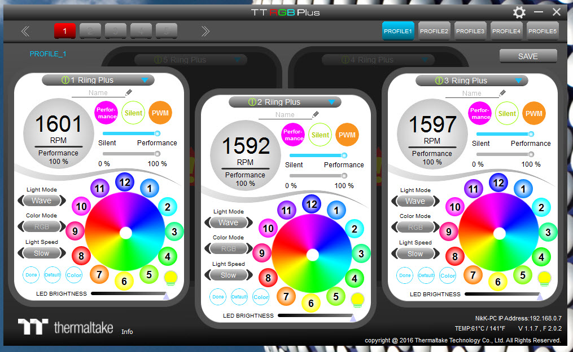573x352 pixels.
Task: Switch to PROFILE4 tab
Action: [x=506, y=31]
